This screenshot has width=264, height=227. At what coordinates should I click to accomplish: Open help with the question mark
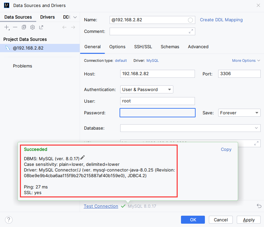click(x=9, y=220)
